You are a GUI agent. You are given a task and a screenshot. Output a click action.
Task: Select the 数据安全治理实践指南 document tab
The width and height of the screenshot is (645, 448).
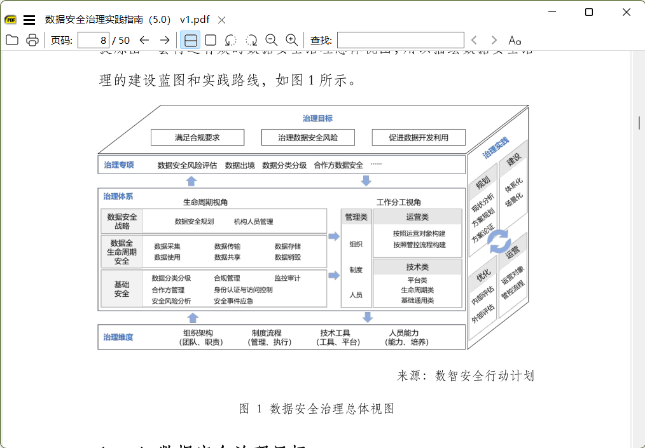click(127, 19)
